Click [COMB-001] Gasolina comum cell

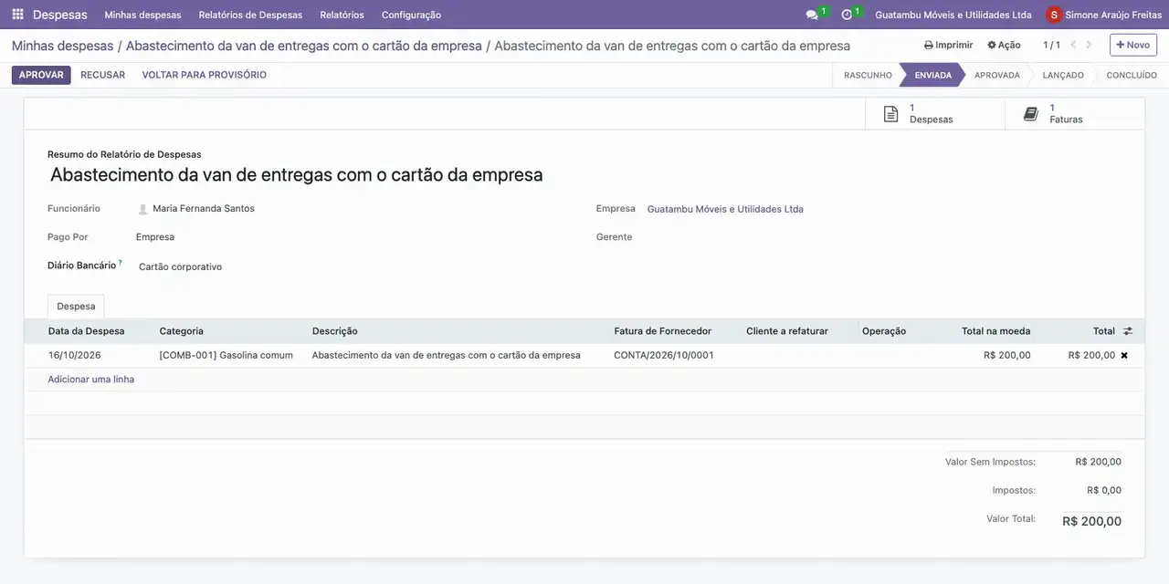click(x=226, y=356)
